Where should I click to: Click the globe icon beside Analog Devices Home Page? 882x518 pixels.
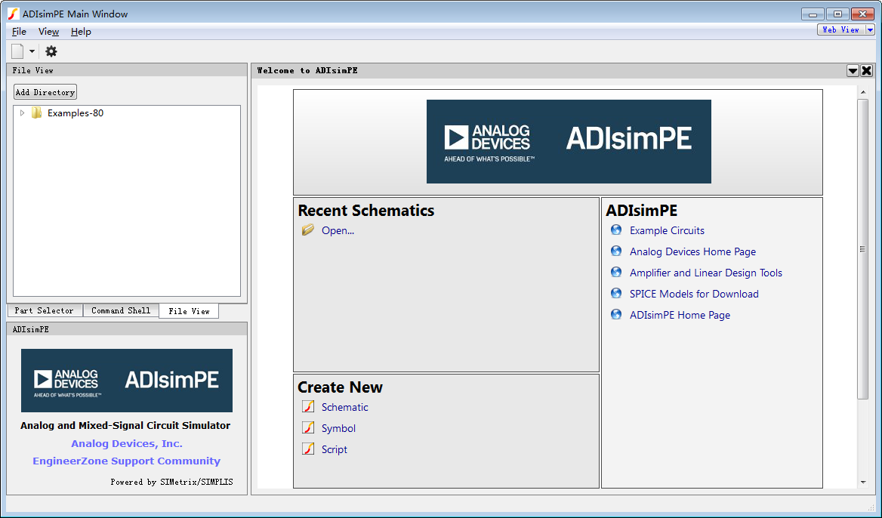pos(616,251)
